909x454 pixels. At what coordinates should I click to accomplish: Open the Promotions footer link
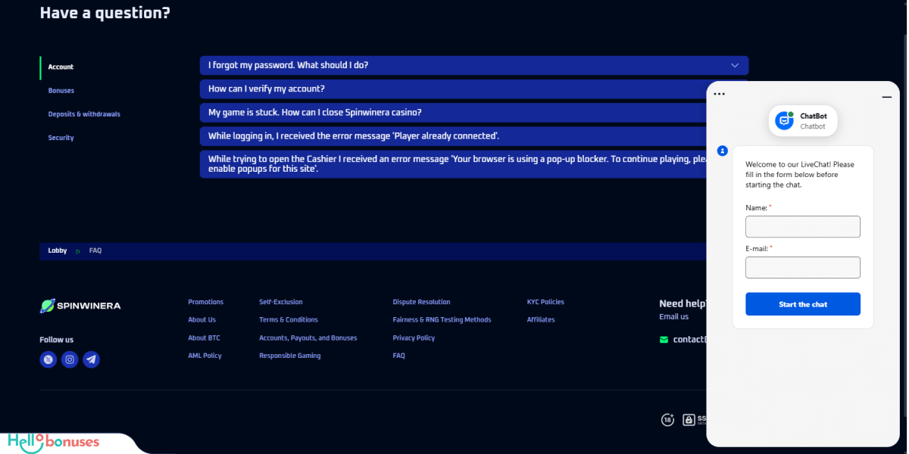[206, 302]
